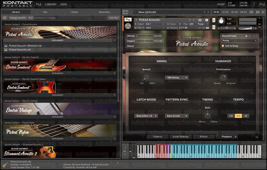Open the SHOP link
Image resolution: width=267 pixels, height=170 pixels.
(221, 4)
